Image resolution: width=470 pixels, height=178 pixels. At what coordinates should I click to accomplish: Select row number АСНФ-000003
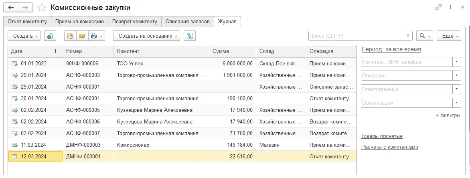pyautogui.click(x=83, y=75)
